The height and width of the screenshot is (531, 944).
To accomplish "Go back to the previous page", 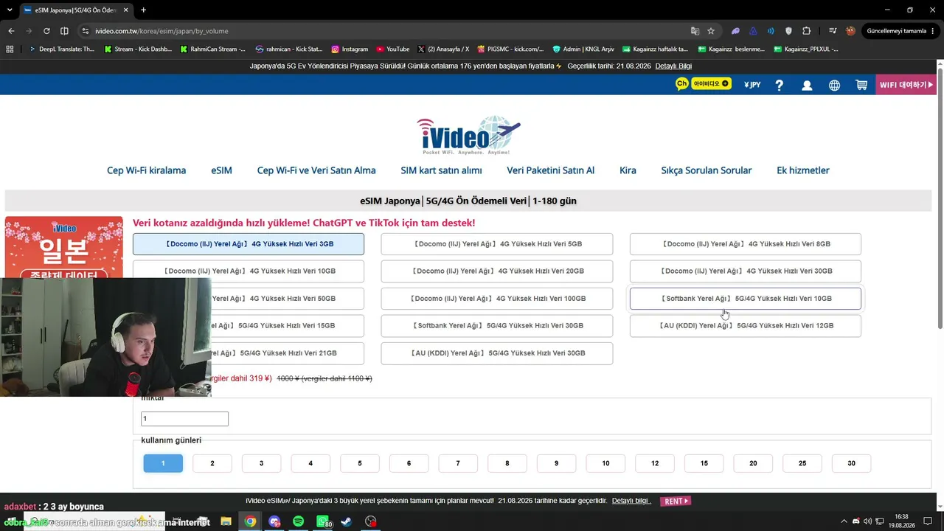I will [11, 31].
